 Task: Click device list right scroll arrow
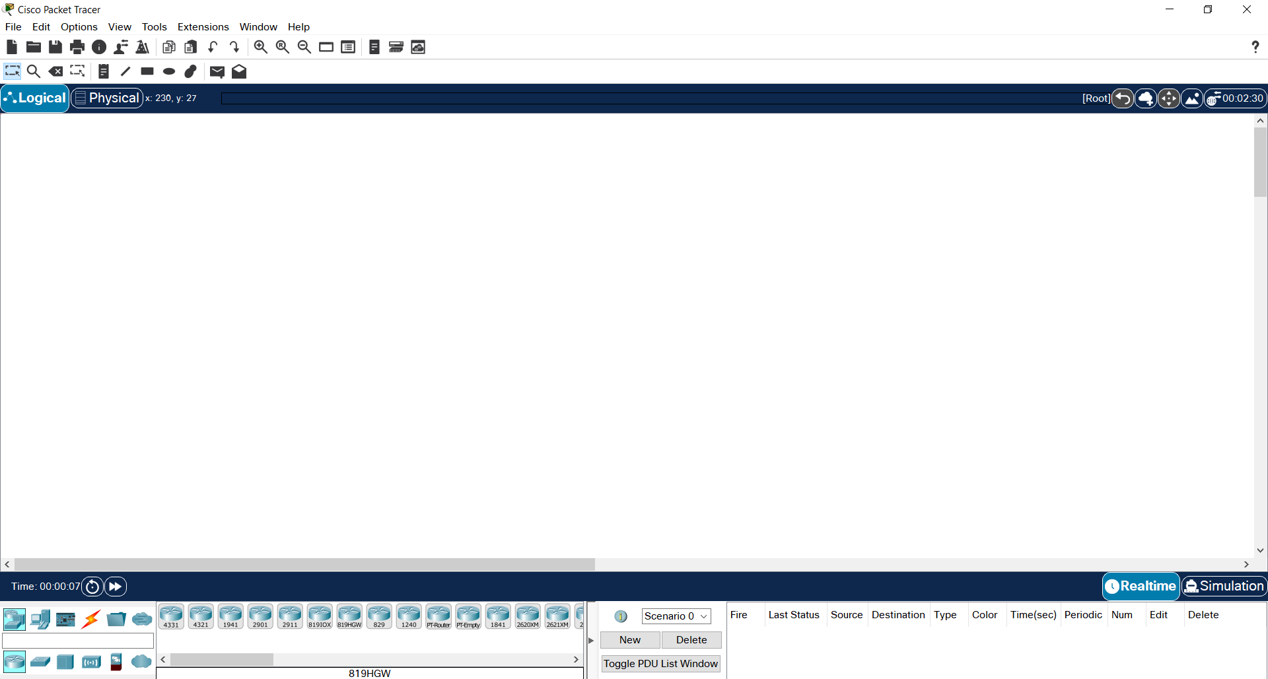(x=576, y=659)
